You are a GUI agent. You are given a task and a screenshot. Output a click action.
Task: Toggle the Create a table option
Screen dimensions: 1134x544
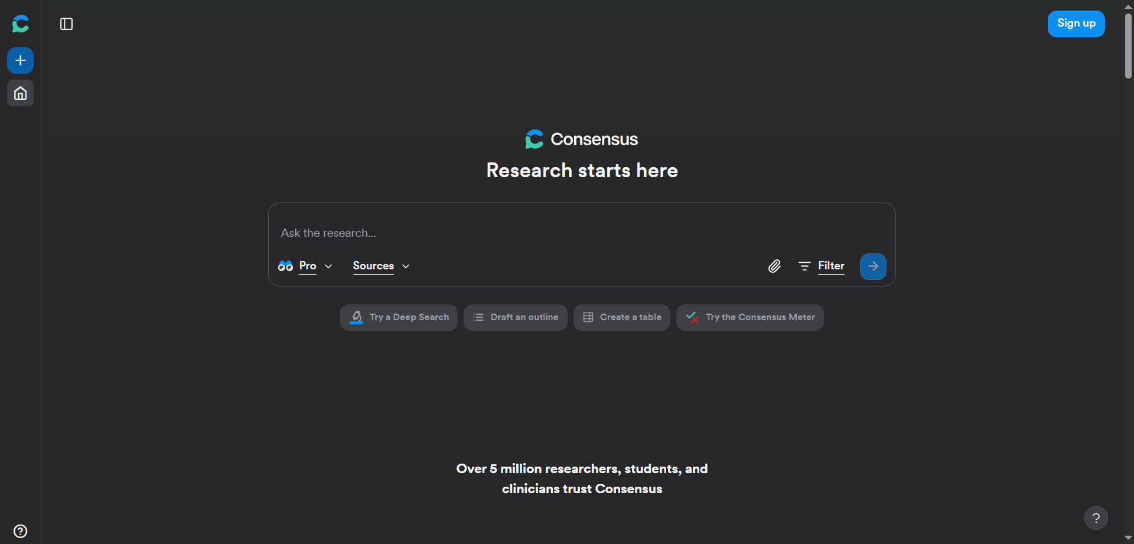tap(621, 317)
